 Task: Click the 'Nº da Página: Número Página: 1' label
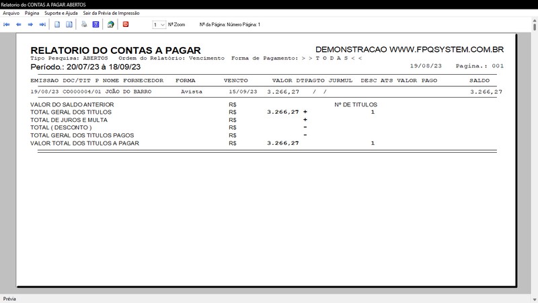coord(230,25)
